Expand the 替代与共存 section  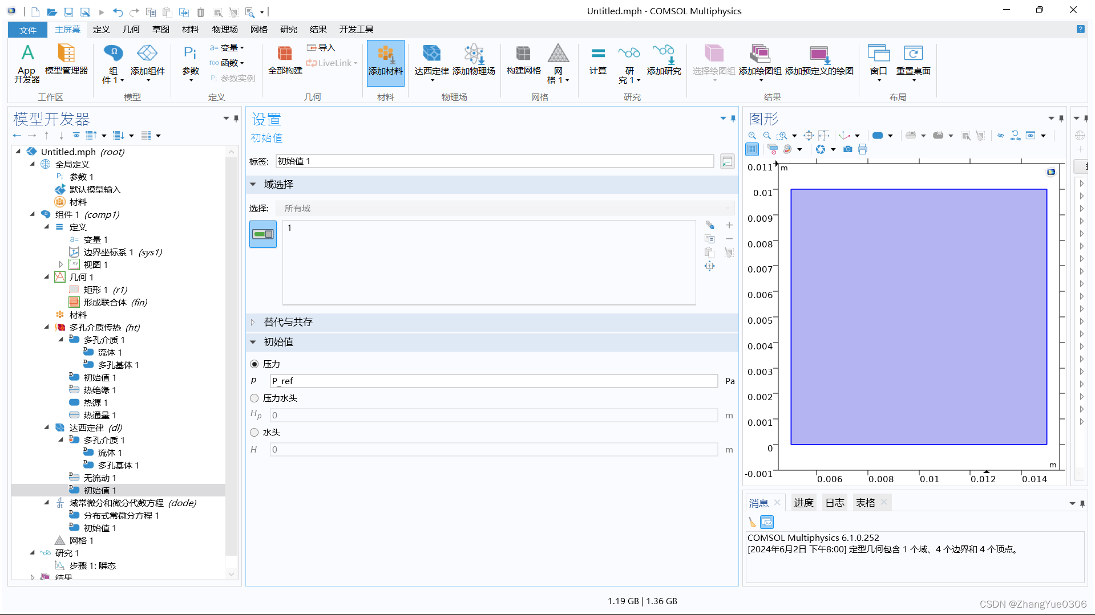[253, 323]
